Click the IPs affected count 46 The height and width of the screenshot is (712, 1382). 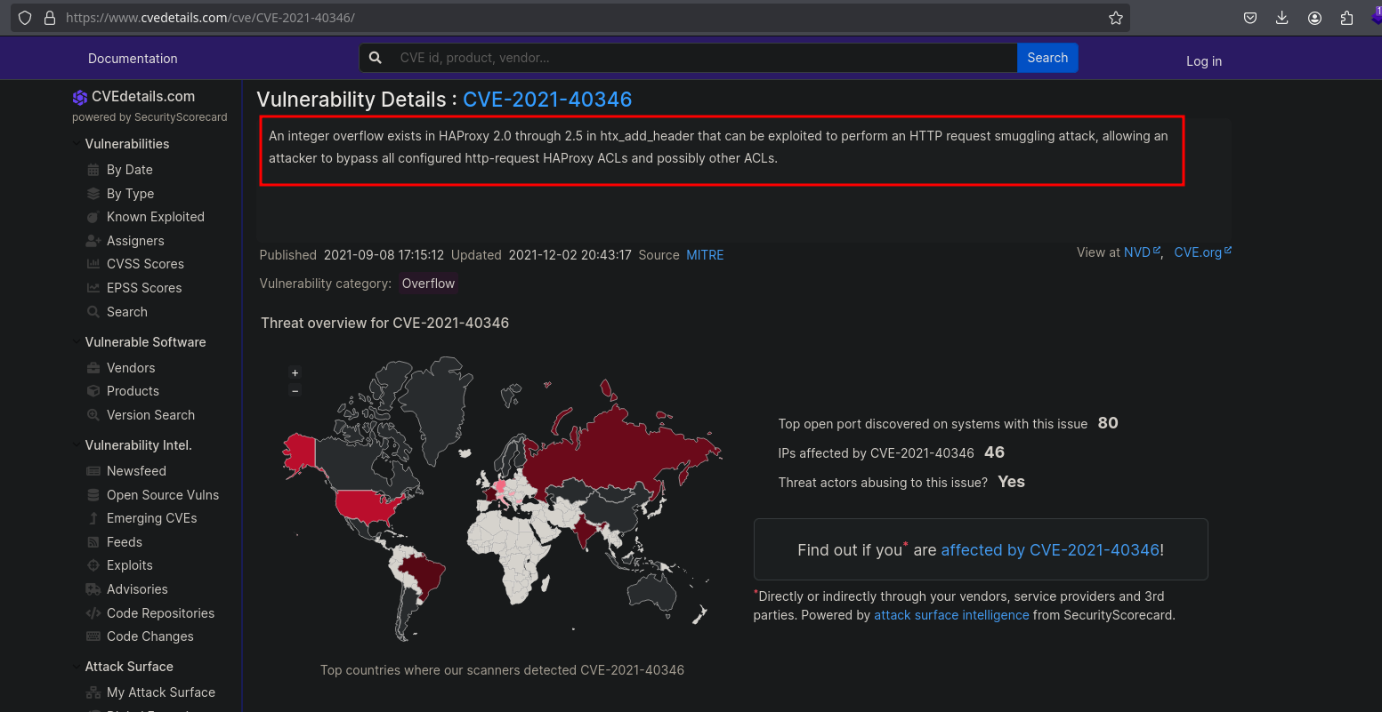994,452
